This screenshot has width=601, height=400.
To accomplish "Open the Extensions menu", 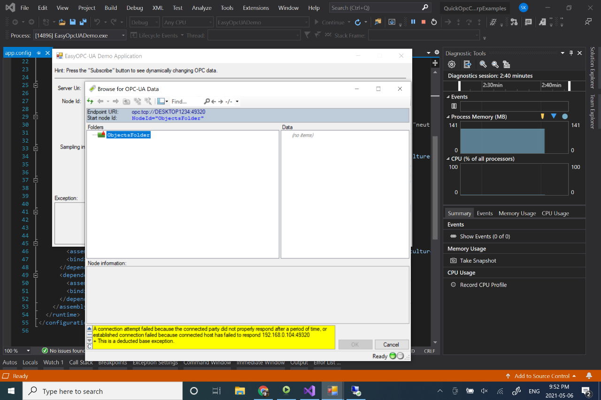I will tap(255, 8).
